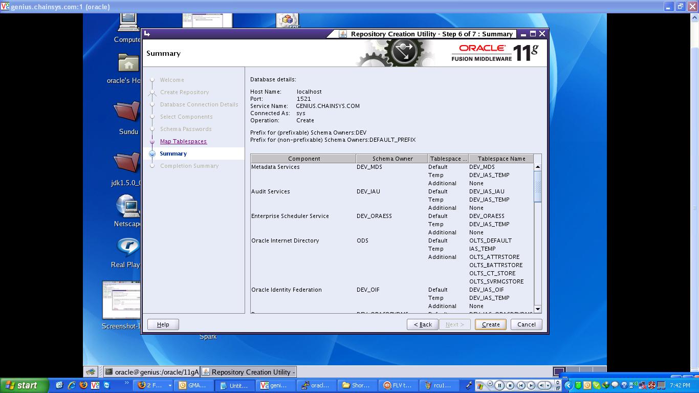Open the Computer desktop icon
Viewport: 699px width, 393px height.
coord(128,28)
